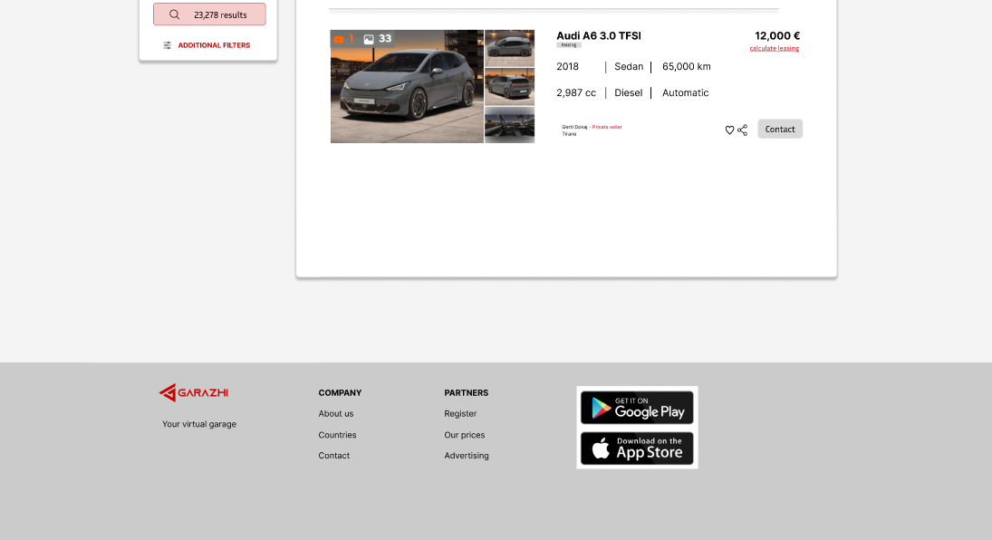This screenshot has height=540, width=992.
Task: Open the App Store download badge
Action: click(637, 448)
